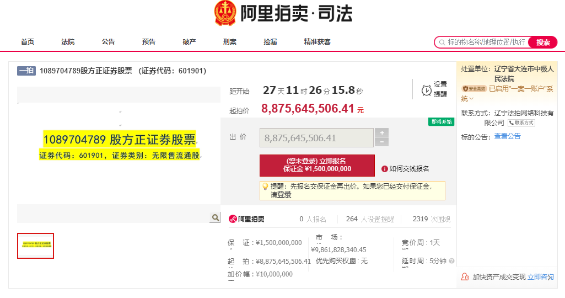
Task: Click the 立即咨询 link
Action: click(541, 276)
